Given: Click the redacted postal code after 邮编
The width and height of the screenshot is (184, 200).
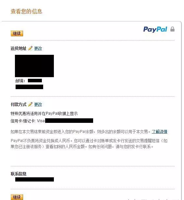Looking at the screenshot, I should pyautogui.click(x=35, y=81).
